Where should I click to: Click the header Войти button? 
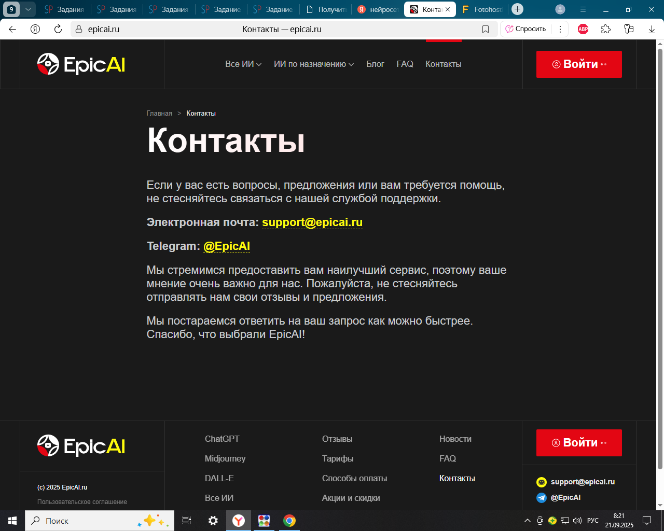[x=579, y=64]
